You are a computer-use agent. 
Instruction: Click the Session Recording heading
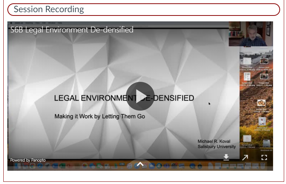(49, 9)
